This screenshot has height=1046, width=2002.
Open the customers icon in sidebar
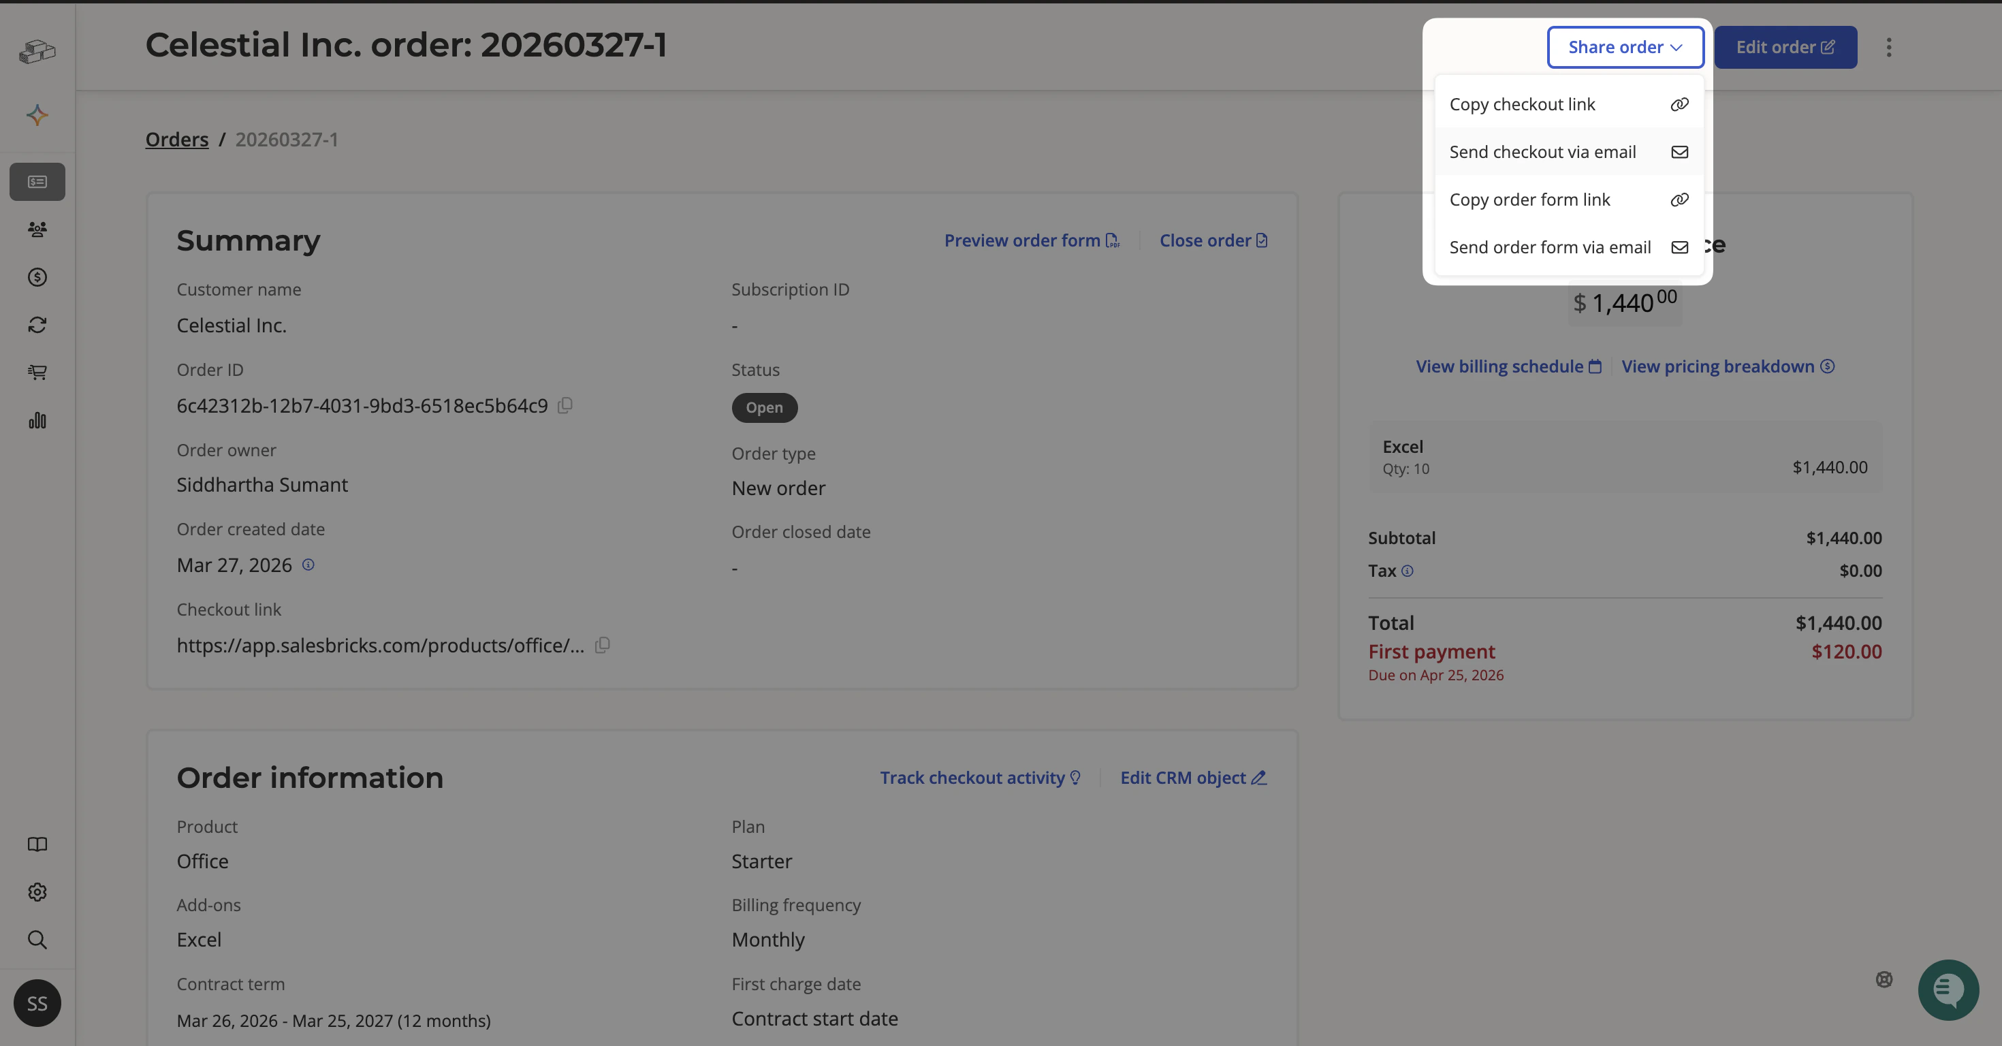pos(37,229)
